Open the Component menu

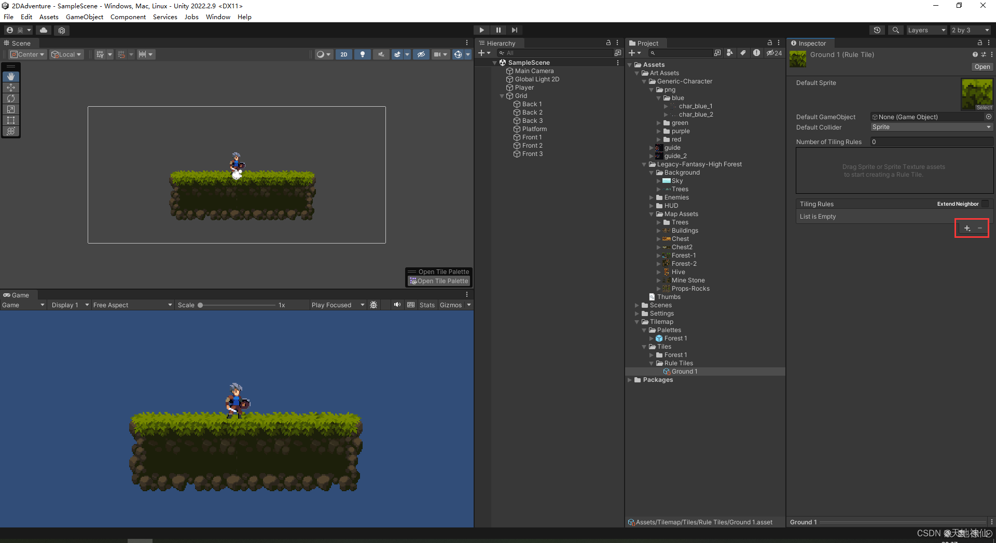[x=128, y=17]
